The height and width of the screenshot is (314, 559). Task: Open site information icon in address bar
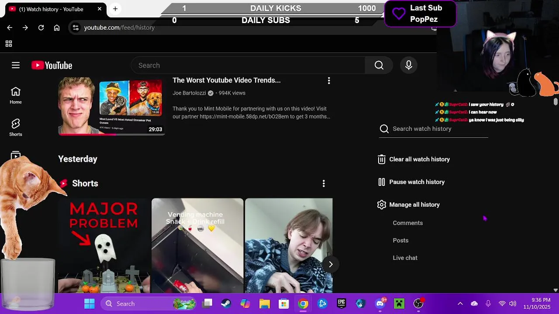pyautogui.click(x=76, y=27)
